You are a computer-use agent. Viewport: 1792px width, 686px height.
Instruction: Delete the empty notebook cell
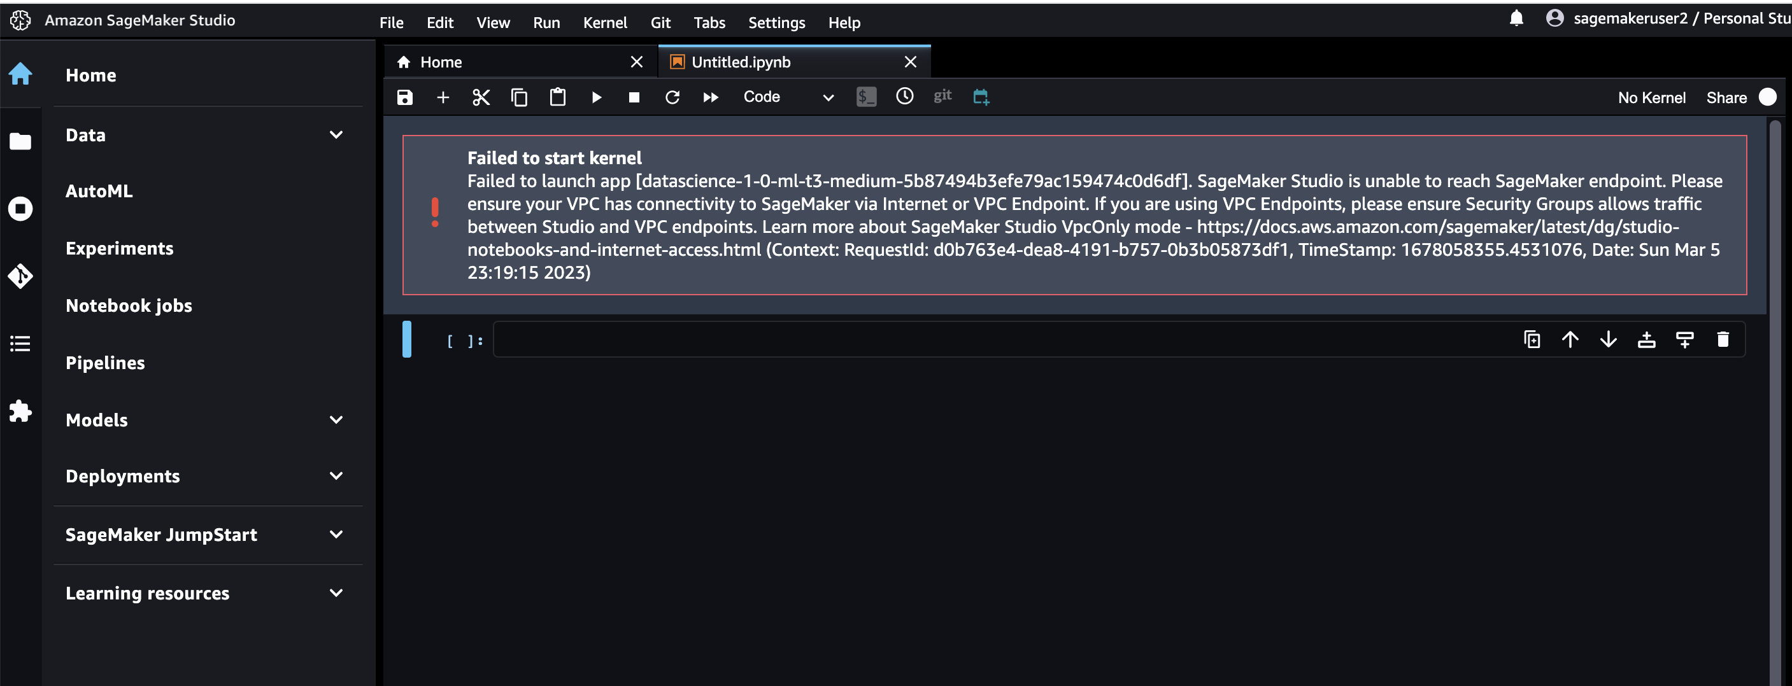click(x=1724, y=339)
